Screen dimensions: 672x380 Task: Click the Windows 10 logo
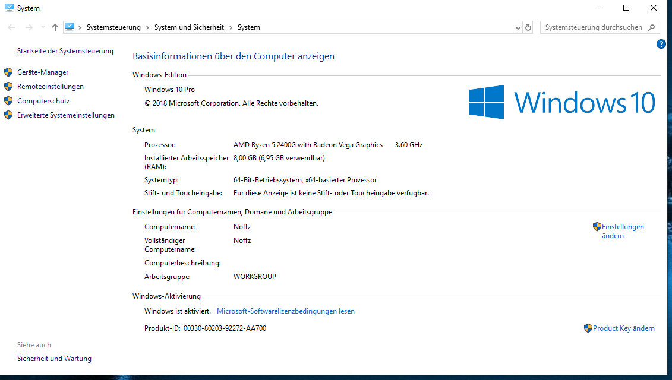click(x=562, y=102)
